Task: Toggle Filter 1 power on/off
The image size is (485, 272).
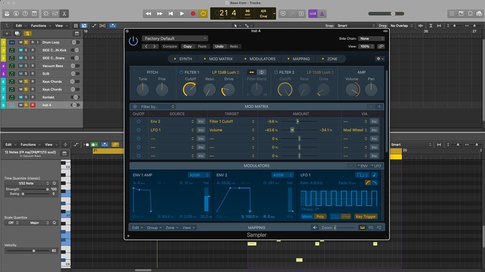Action: 181,72
